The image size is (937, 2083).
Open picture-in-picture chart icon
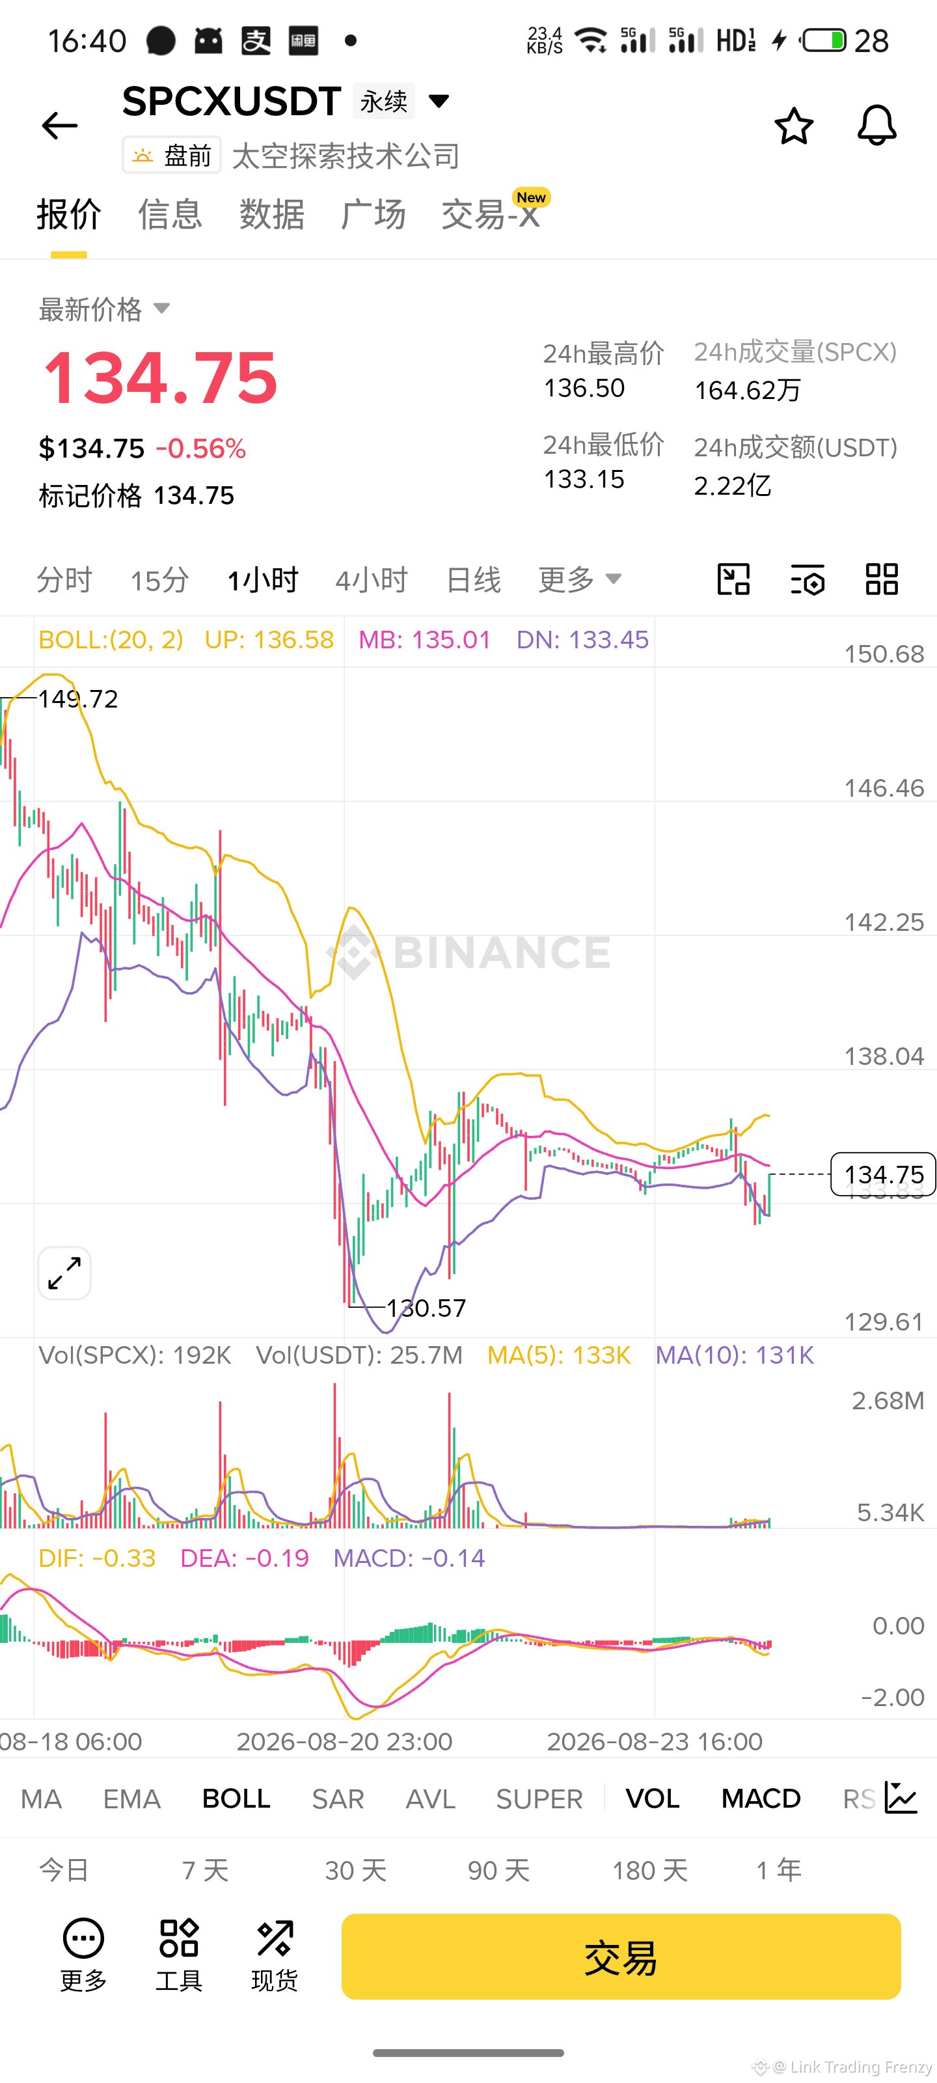click(x=733, y=579)
